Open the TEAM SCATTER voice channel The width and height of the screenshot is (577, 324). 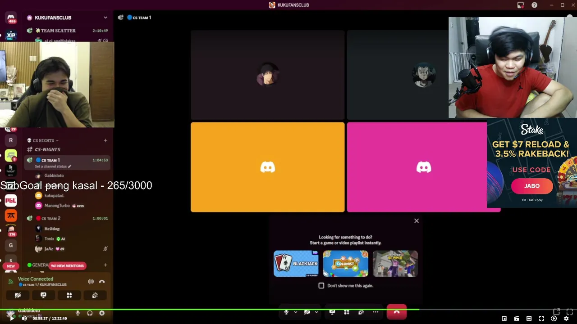click(x=68, y=31)
